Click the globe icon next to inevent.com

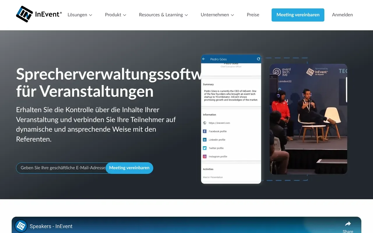[x=204, y=123]
